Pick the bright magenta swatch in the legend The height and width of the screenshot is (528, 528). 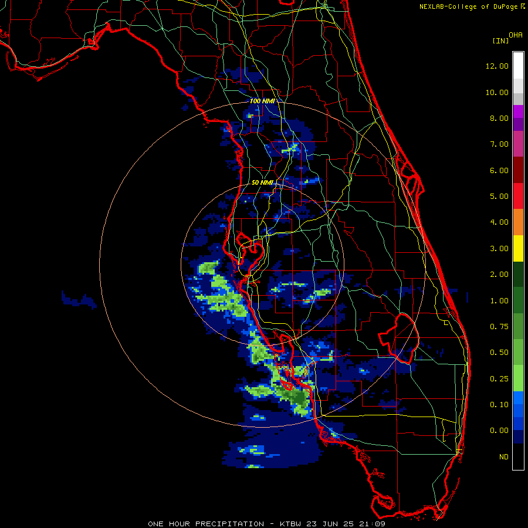coord(518,111)
